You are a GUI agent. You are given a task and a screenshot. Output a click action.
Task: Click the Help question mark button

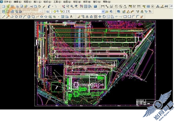[95, 6]
